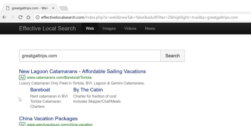The image size is (251, 126).
Task: Open the News search tab
Action: (x=150, y=29)
